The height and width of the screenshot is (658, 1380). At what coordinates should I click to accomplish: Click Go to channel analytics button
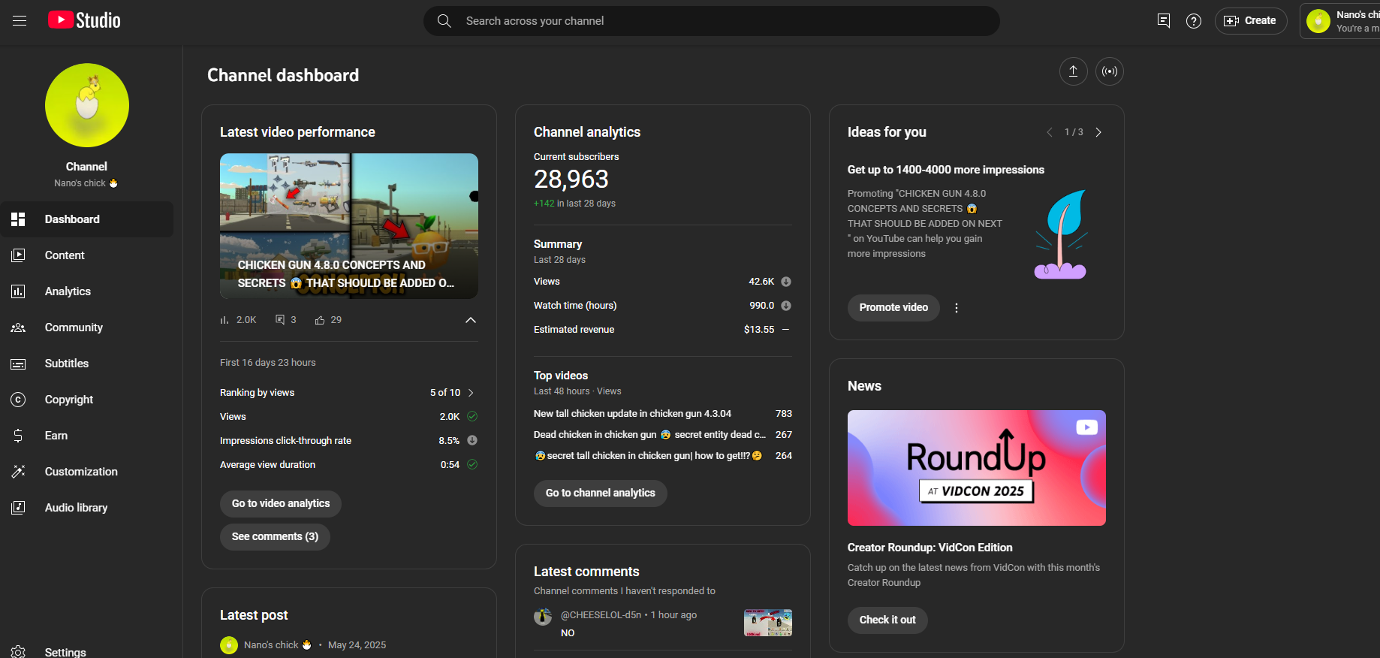pyautogui.click(x=601, y=493)
